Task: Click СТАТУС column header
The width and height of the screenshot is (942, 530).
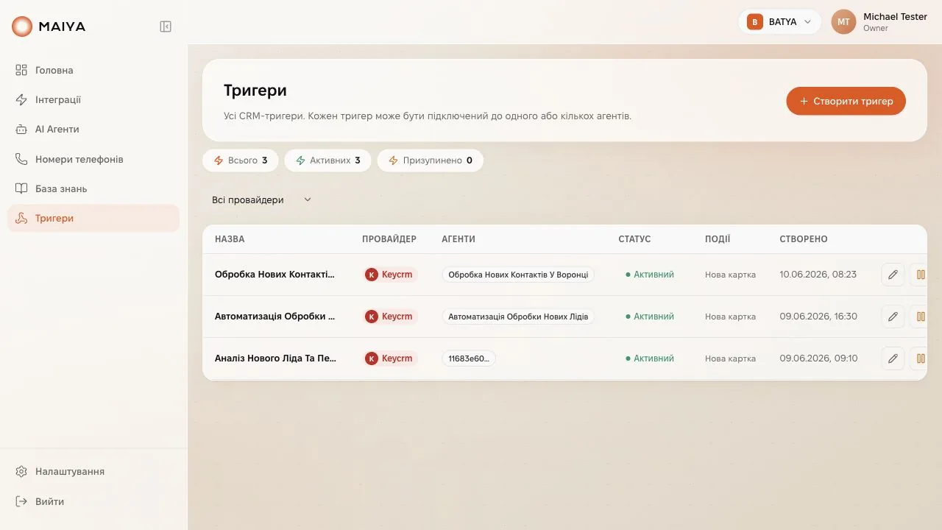Action: (634, 239)
